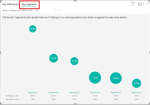Click the Segment 5 label link

click(x=116, y=92)
